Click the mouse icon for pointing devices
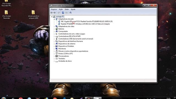Viewport: 176px width, 99px height. [x=57, y=51]
